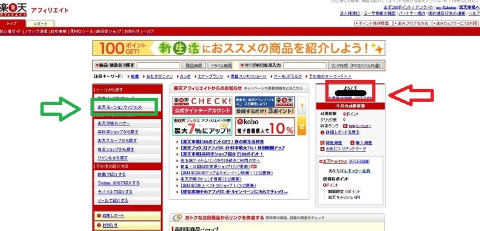Open ユーザ情報の確認 header link
The height and width of the screenshot is (231, 480).
379,13
